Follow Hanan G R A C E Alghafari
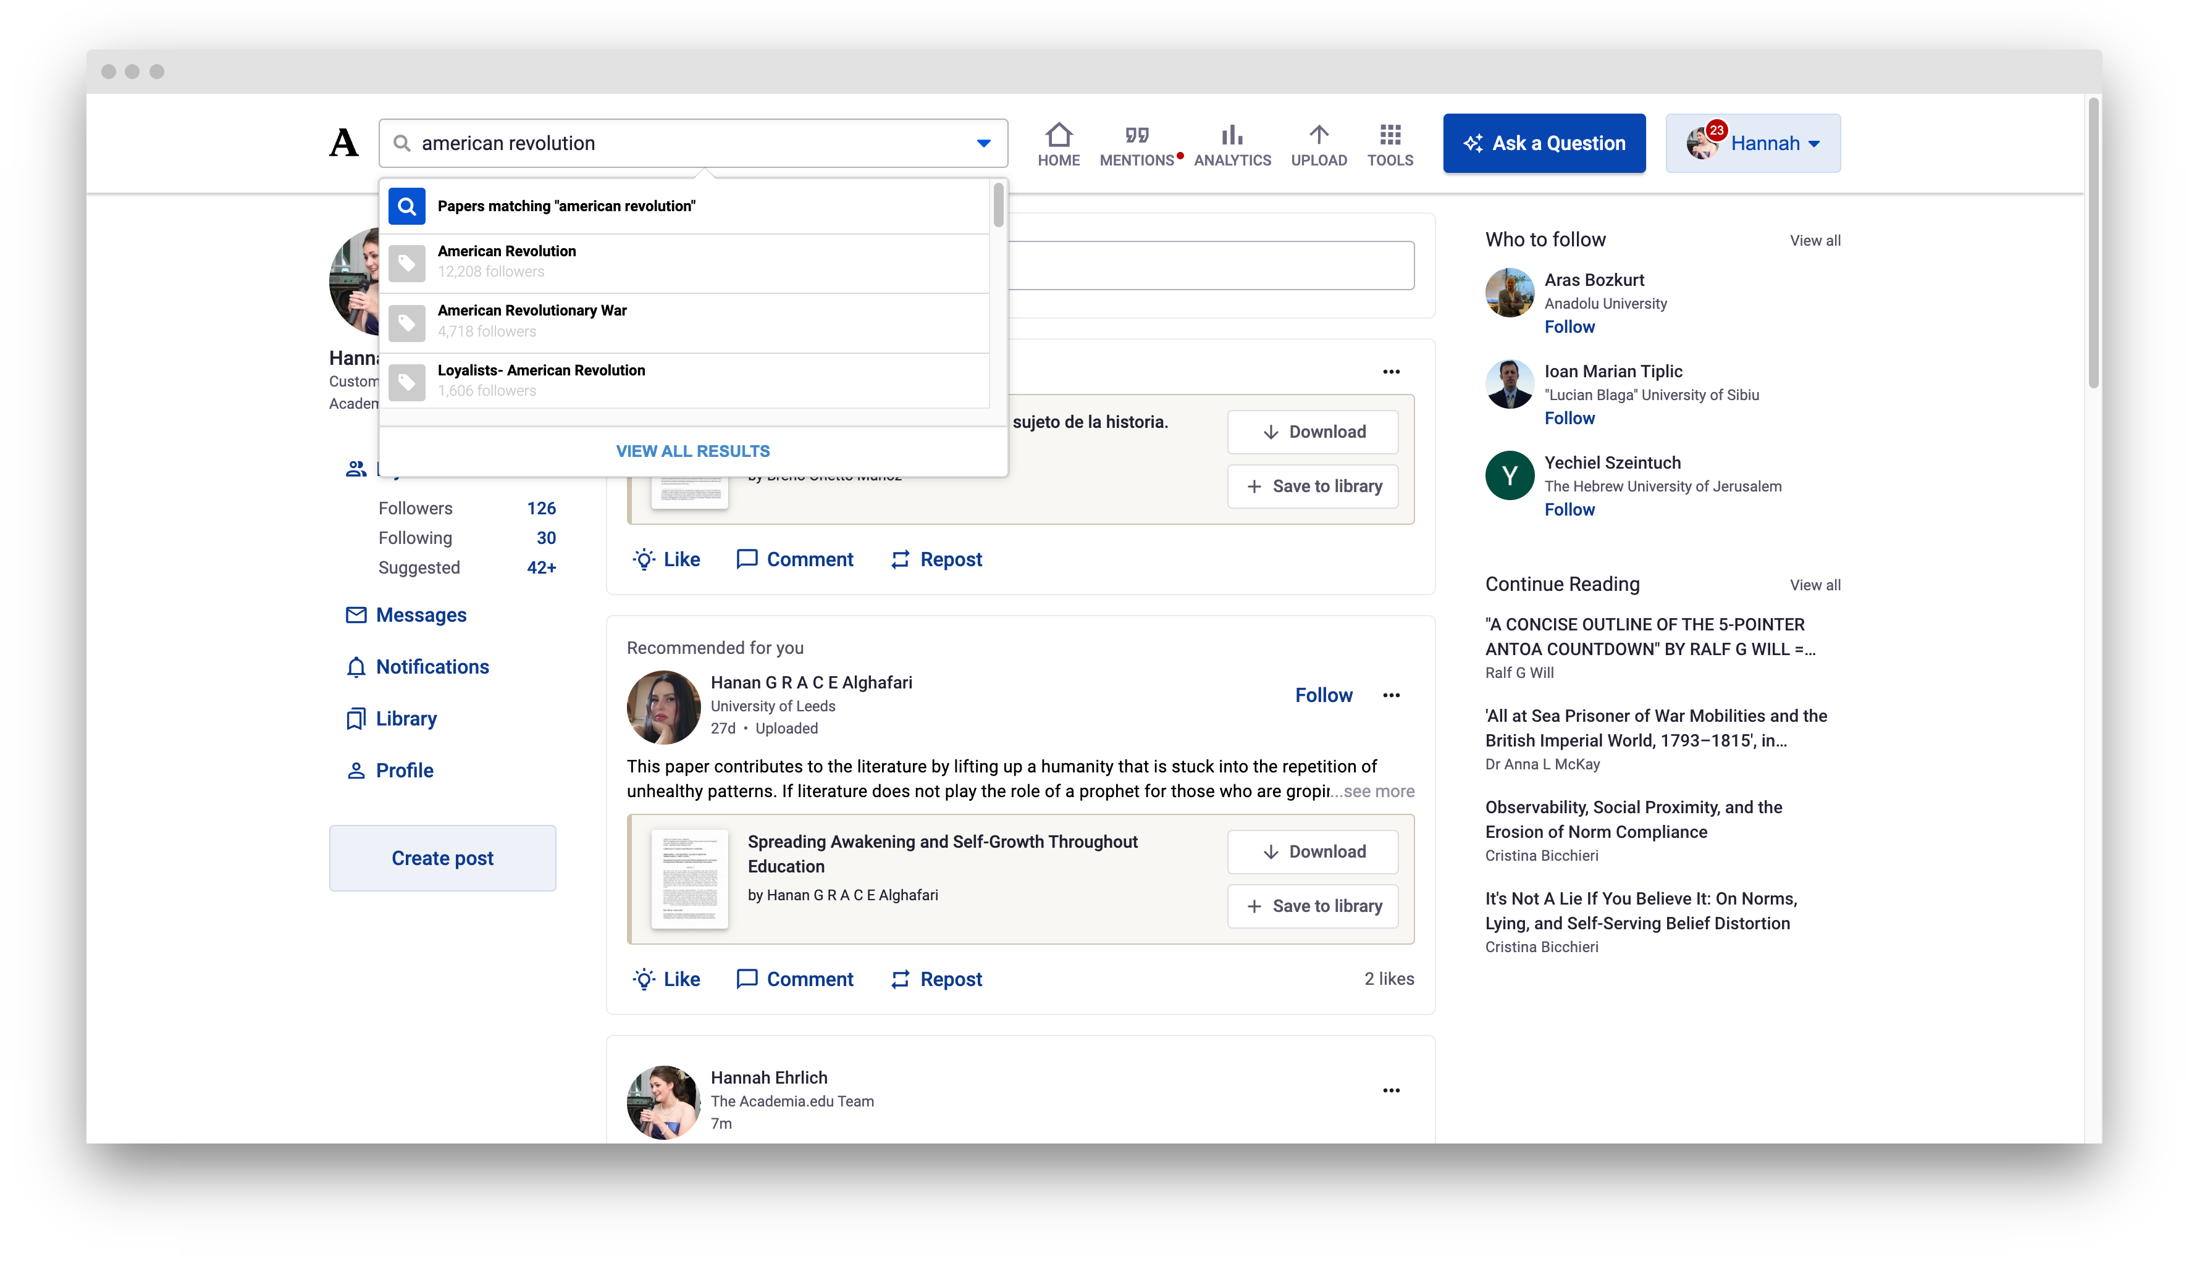Viewport: 2189px width, 1267px height. pyautogui.click(x=1324, y=696)
